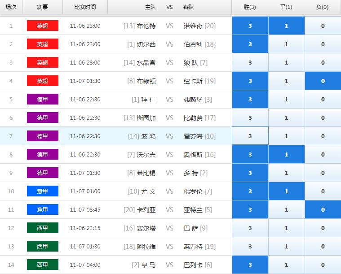Screen dimensions: 341x274
Task: Select loss (0) for 布伦特 vs 诺维奇
Action: (x=323, y=26)
